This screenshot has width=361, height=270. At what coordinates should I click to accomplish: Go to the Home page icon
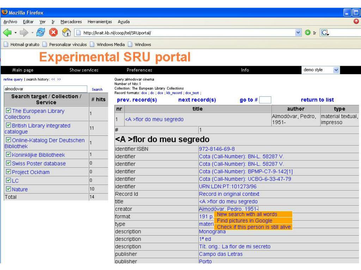click(66, 32)
